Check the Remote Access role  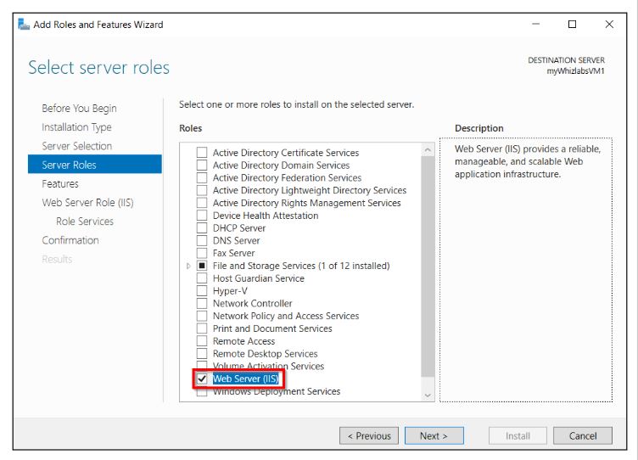click(x=202, y=341)
